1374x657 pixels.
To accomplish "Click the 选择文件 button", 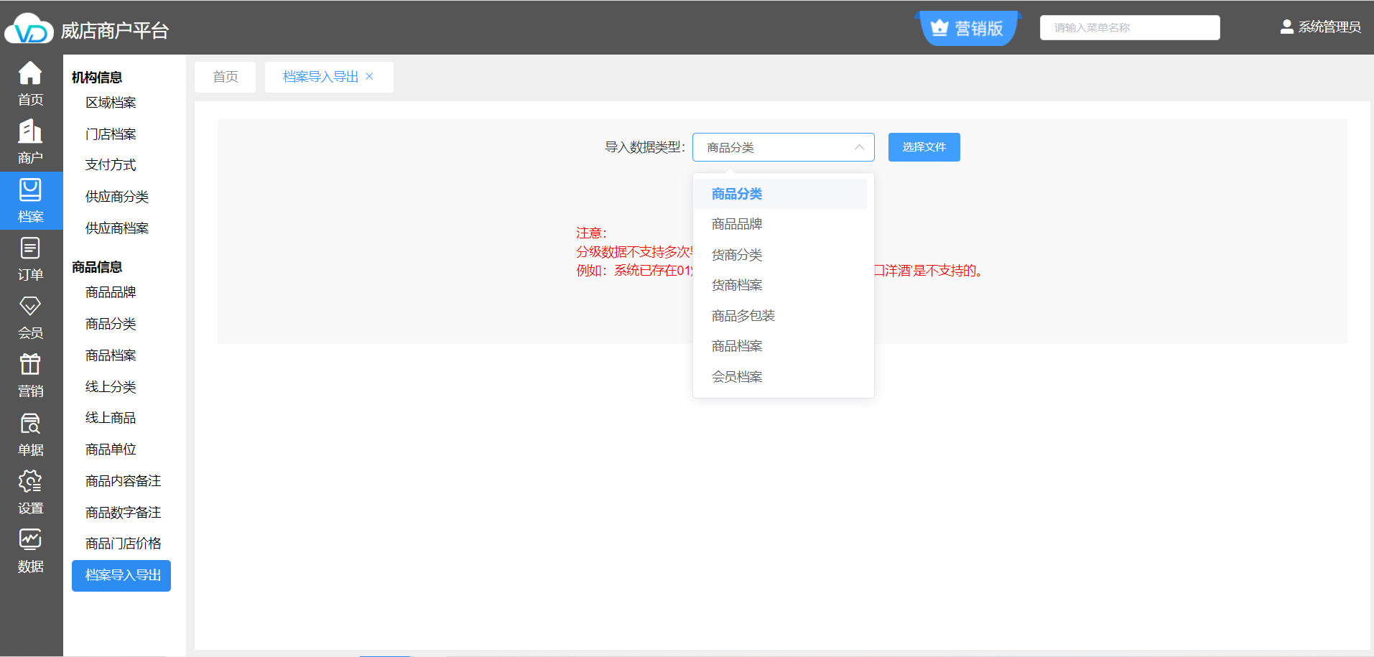I will (924, 147).
